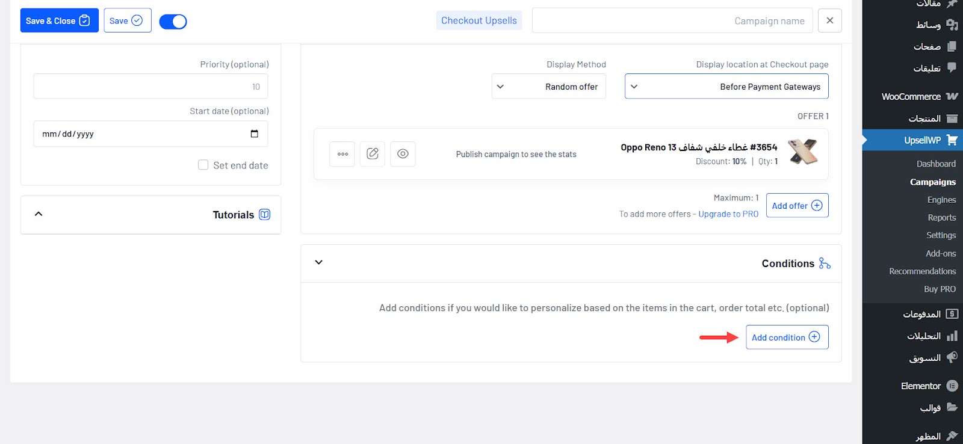
Task: Click the edit pencil icon for Offer 1
Action: pyautogui.click(x=373, y=154)
